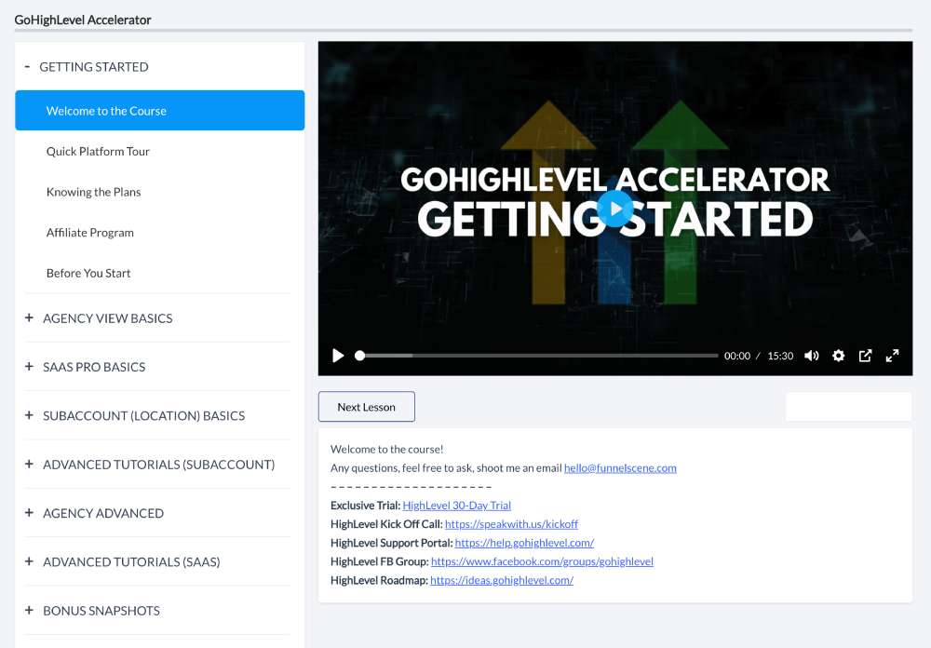
Task: Click the 'Welcome to the course!' description text
Action: [386, 450]
